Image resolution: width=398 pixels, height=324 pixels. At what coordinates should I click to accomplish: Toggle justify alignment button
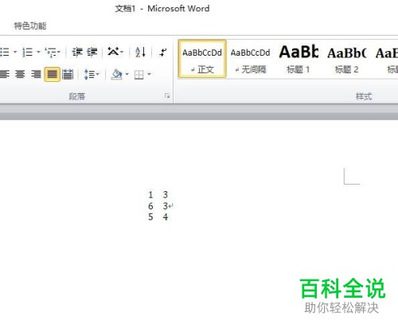pos(52,74)
